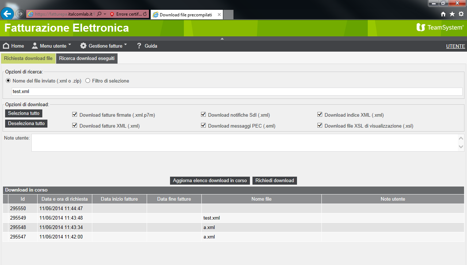Switch to Richiesta download file tab
467x265 pixels.
tap(28, 58)
